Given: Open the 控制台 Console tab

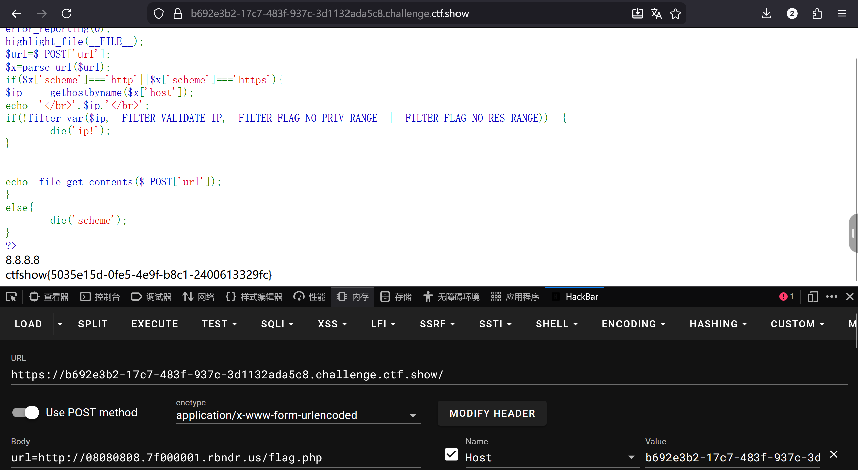Looking at the screenshot, I should tap(100, 297).
